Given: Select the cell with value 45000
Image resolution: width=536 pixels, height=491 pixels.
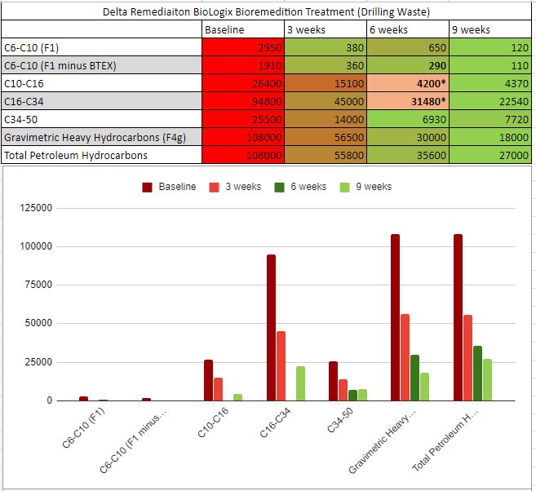Looking at the screenshot, I should 326,101.
